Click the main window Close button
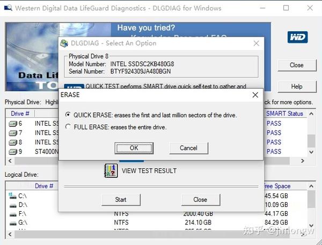Image resolution: width=322 pixels, height=245 pixels. click(297, 65)
